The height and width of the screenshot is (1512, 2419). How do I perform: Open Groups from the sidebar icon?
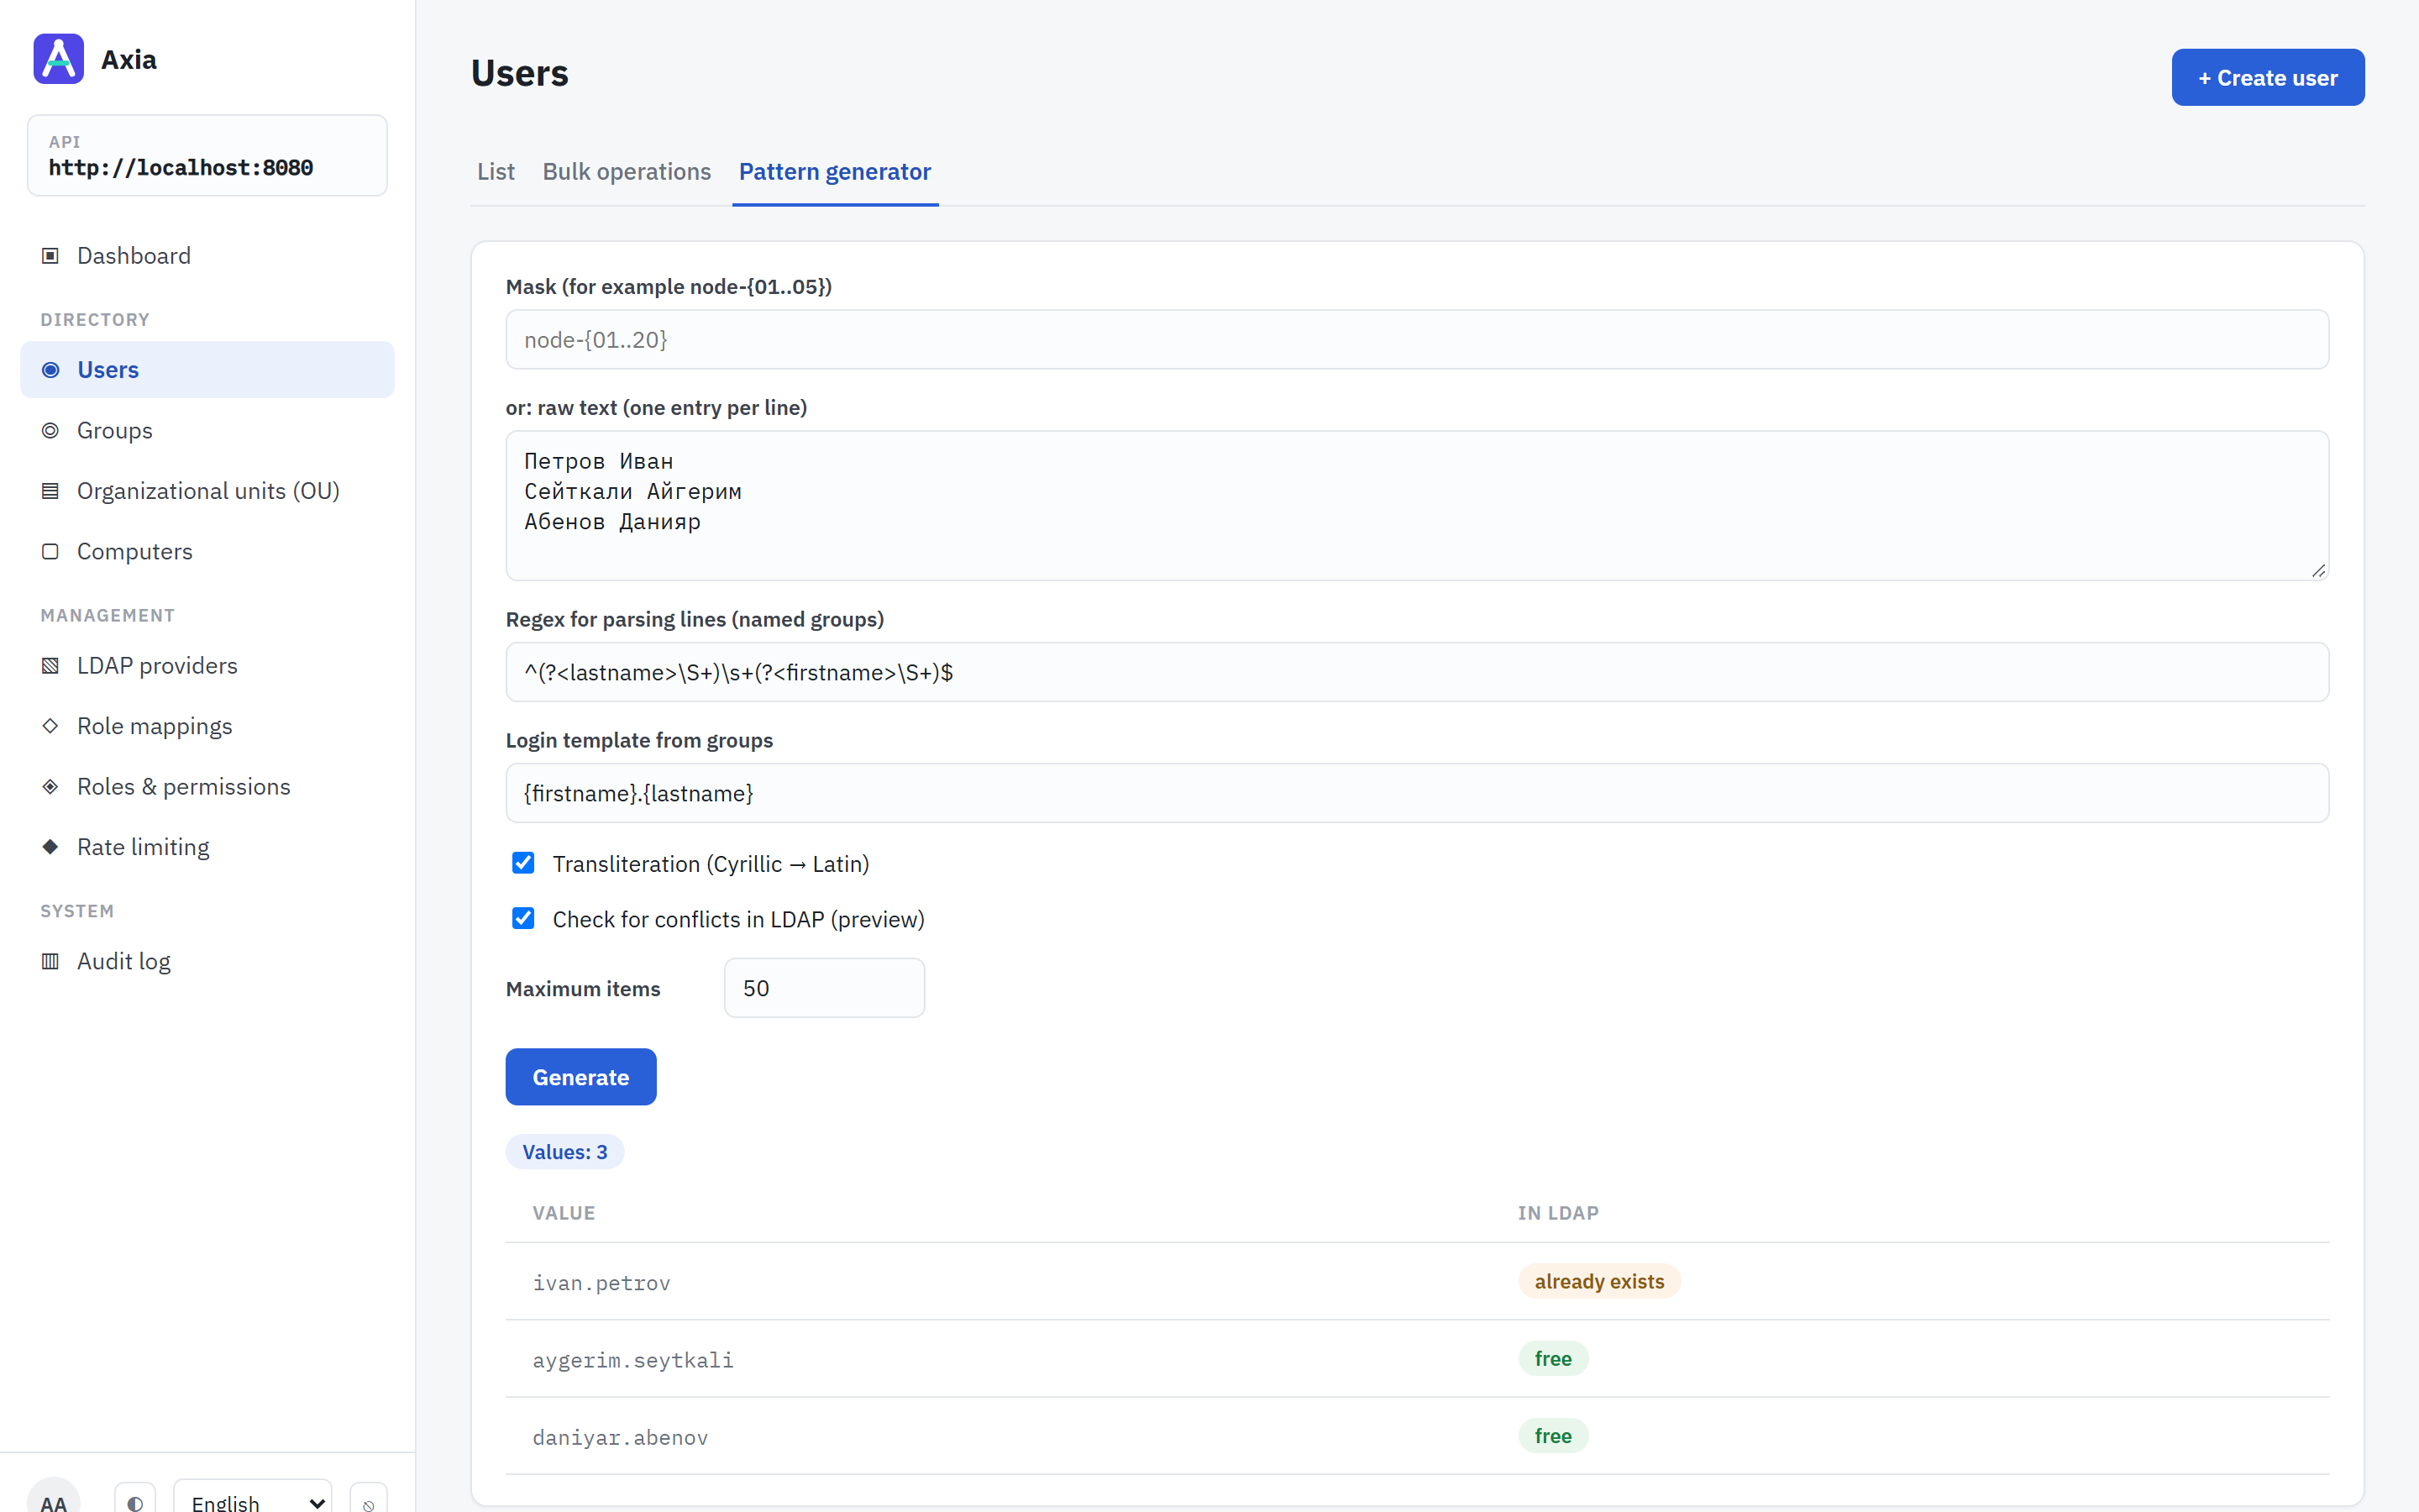50,430
